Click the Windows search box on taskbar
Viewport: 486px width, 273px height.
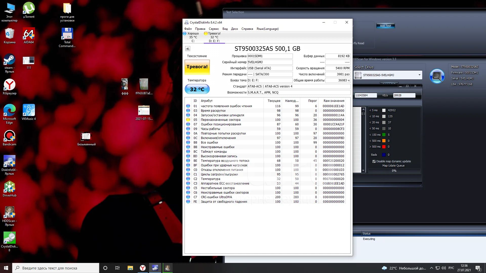tap(56, 268)
